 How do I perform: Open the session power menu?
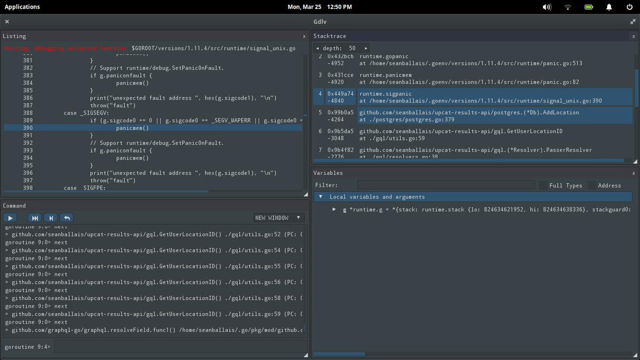(629, 7)
